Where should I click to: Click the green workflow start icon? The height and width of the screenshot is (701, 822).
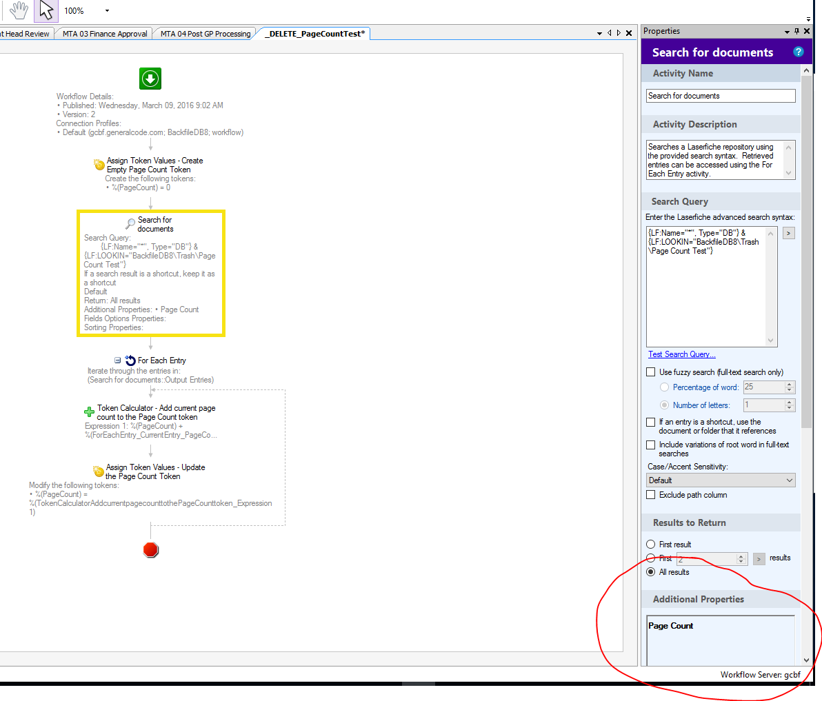coord(150,79)
